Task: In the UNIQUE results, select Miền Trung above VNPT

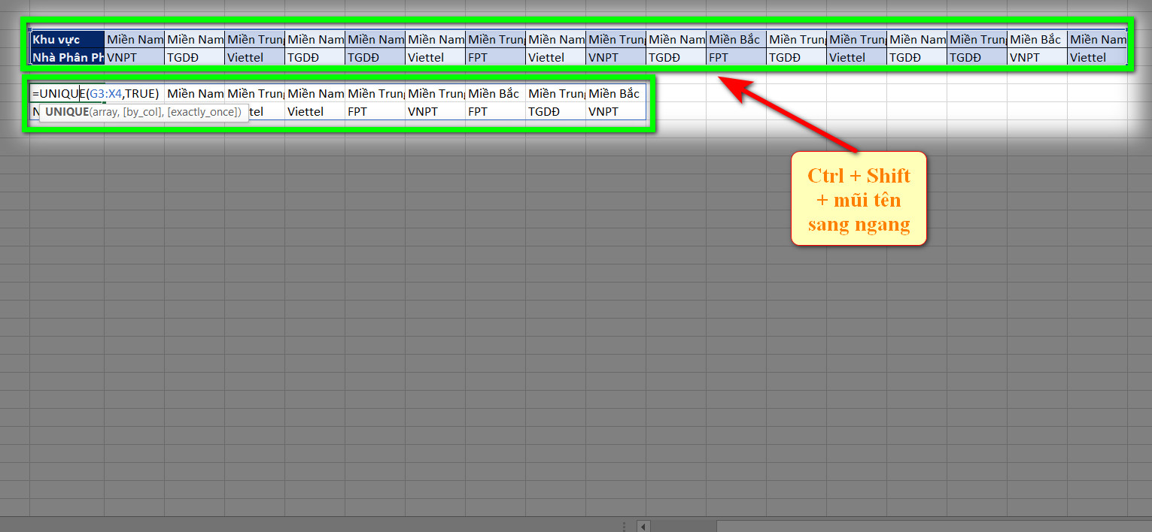Action: tap(436, 94)
